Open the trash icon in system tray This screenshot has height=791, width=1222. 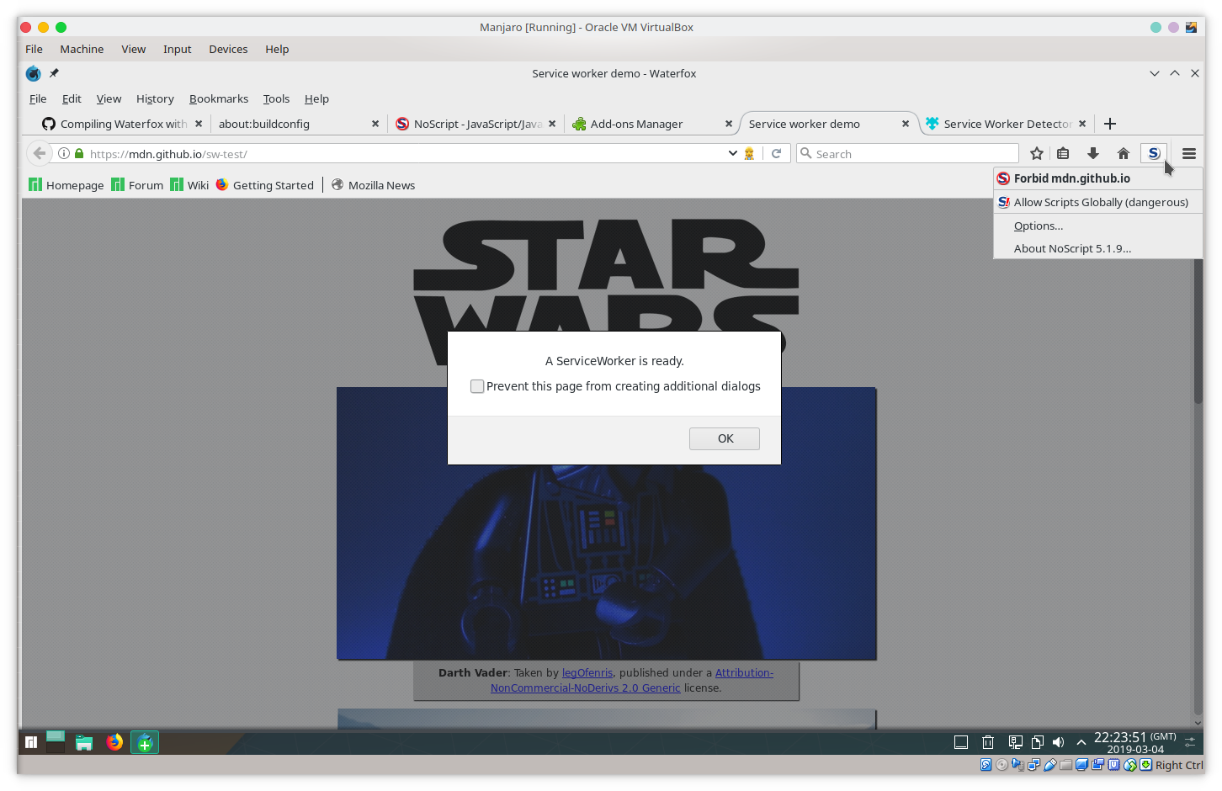tap(988, 742)
